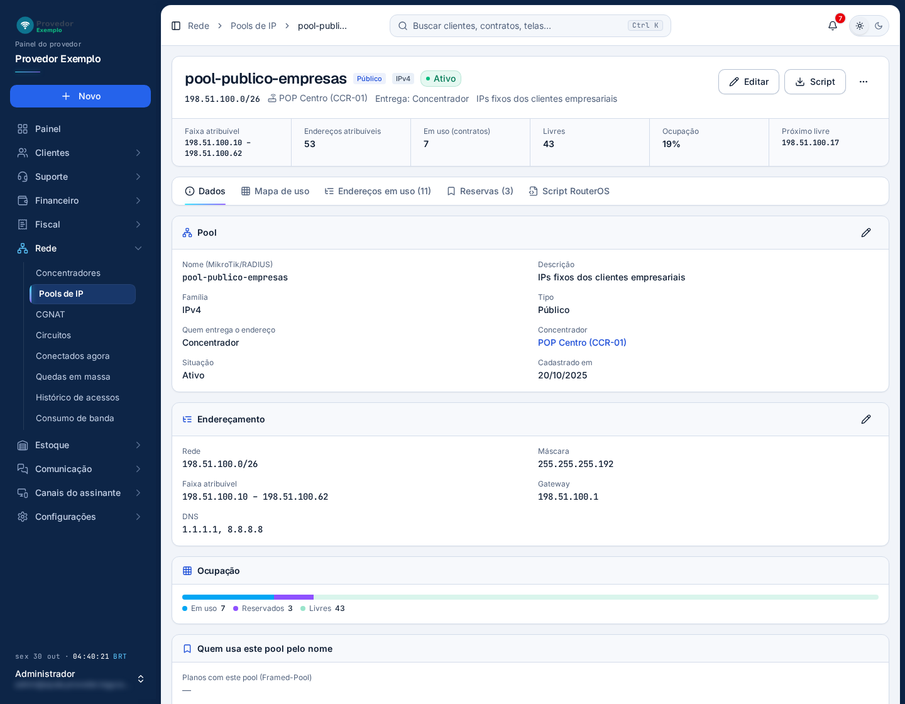Viewport: 905px width, 704px height.
Task: Switch to dark theme moon icon
Action: pos(879,26)
